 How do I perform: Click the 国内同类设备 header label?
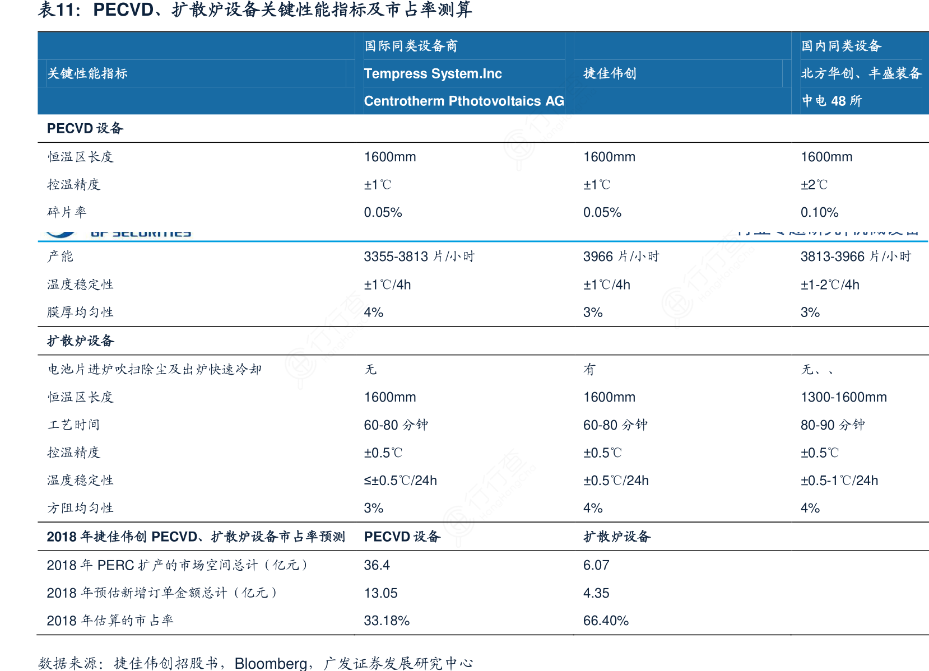(841, 46)
